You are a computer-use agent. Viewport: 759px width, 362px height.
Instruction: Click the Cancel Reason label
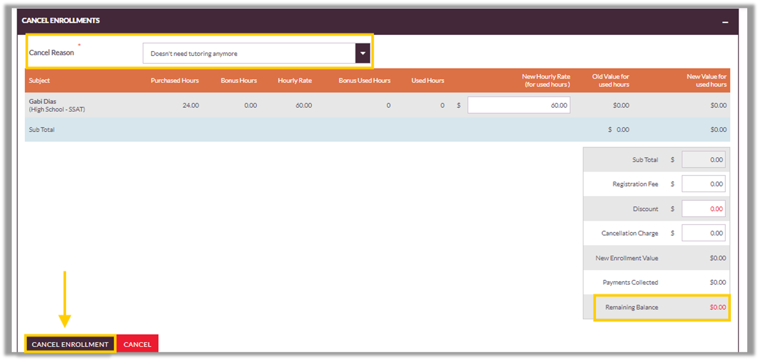(51, 52)
